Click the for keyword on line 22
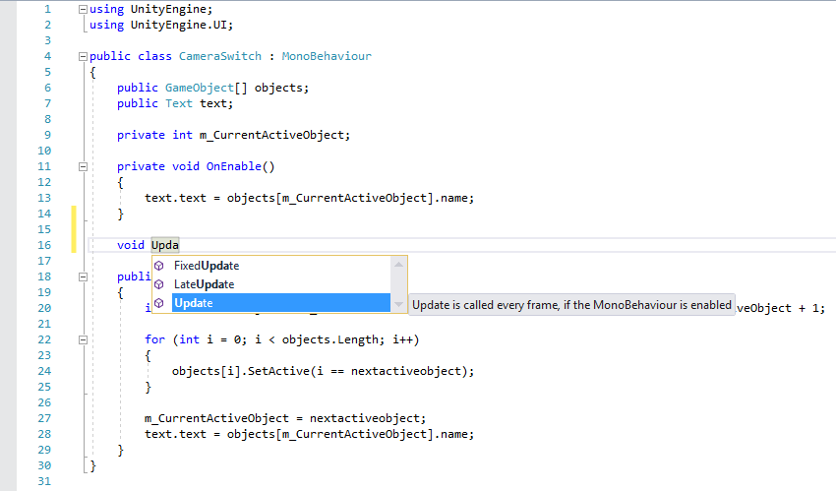The width and height of the screenshot is (836, 491). [155, 339]
